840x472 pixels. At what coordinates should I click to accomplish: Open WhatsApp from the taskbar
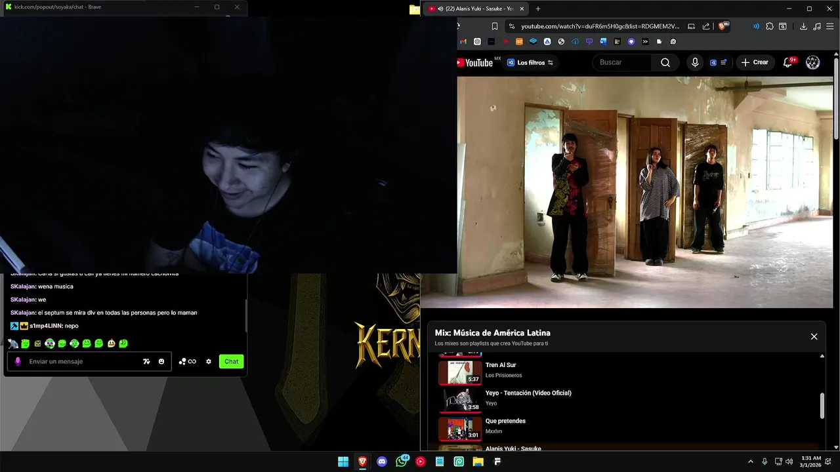402,462
